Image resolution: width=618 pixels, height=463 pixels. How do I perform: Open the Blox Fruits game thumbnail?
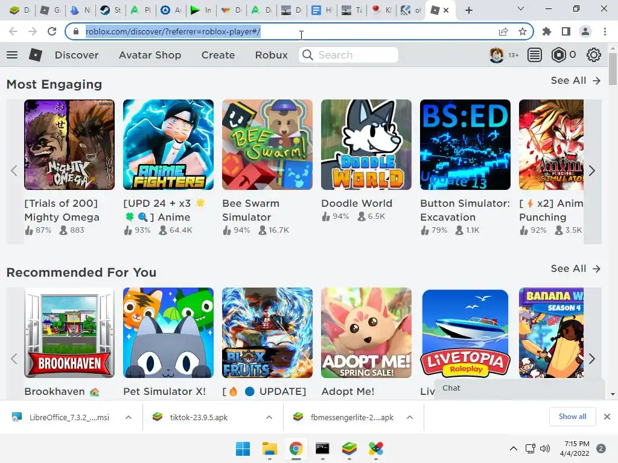pos(267,333)
